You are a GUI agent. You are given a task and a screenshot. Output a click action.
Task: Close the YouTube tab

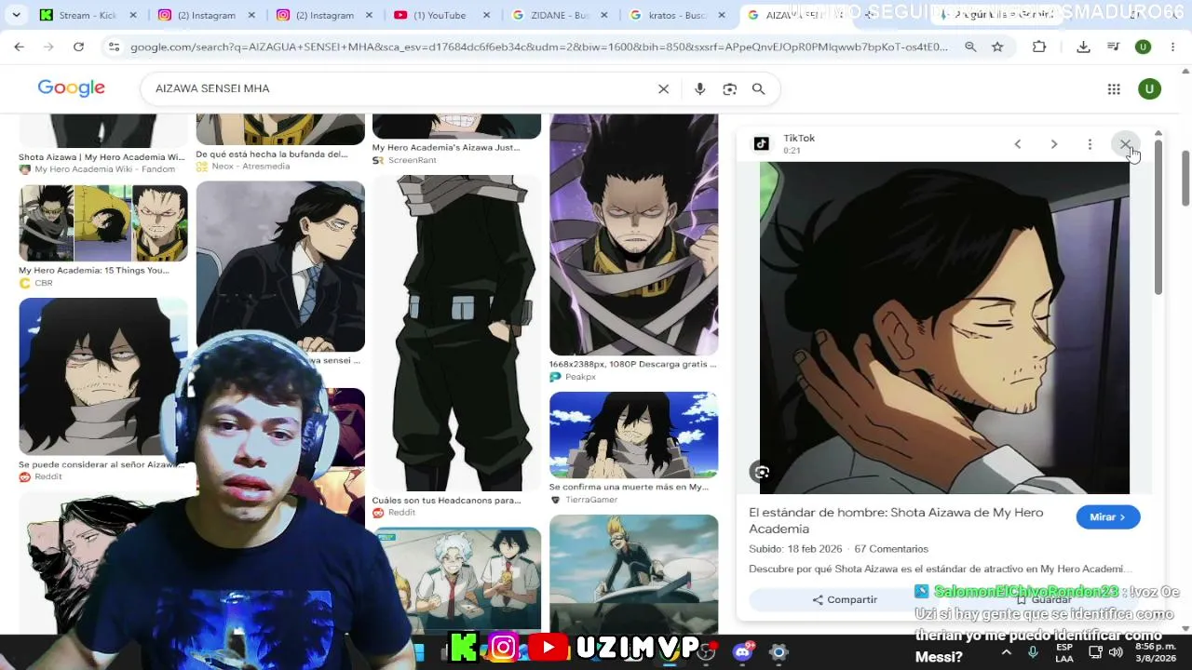[485, 15]
